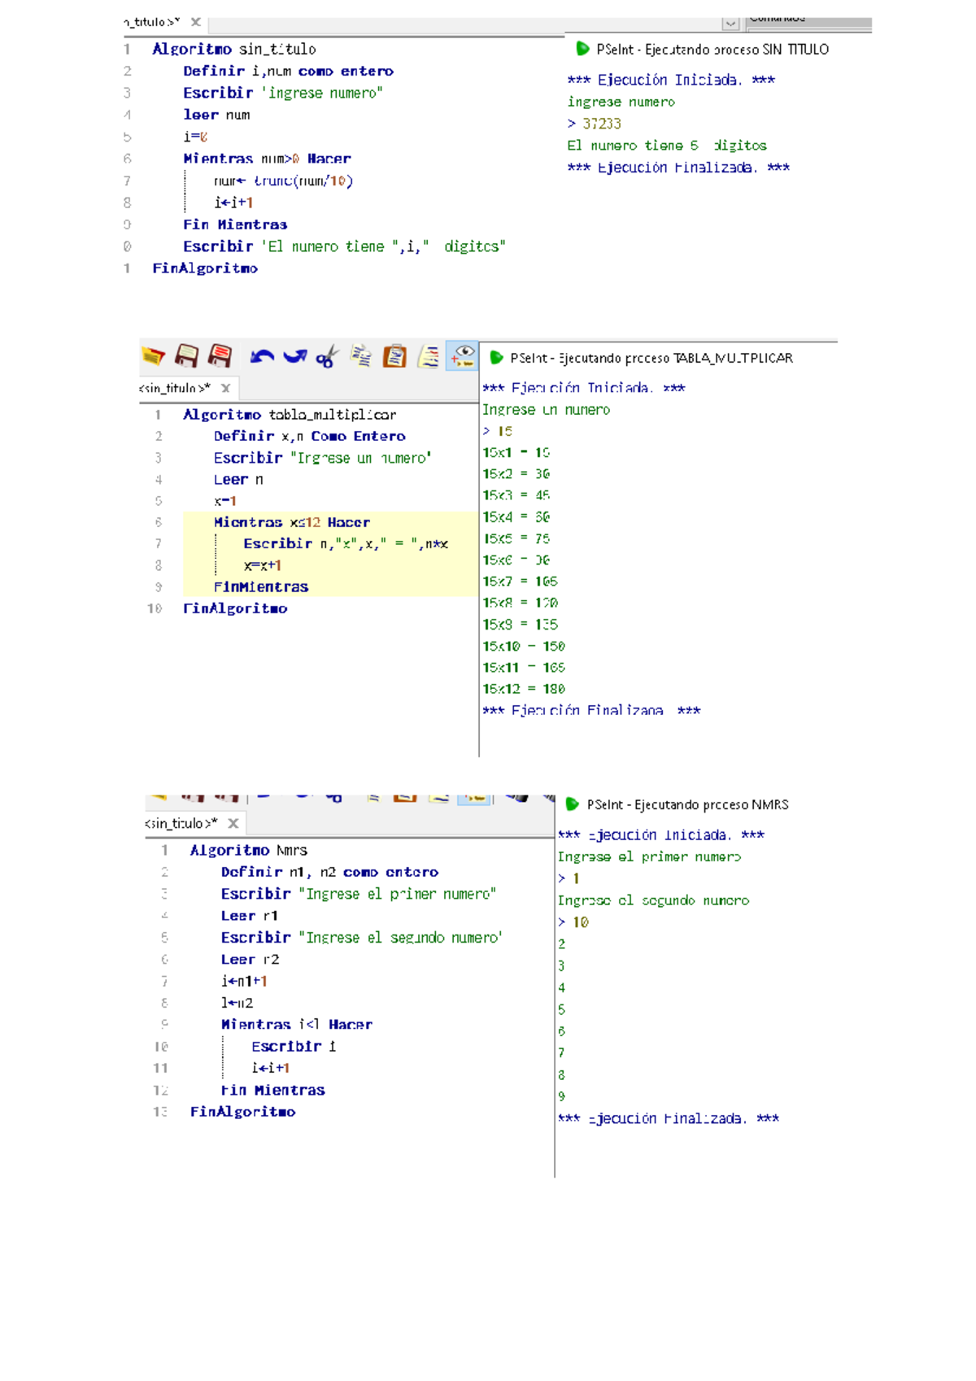The image size is (976, 1381).
Task: Click green run icon of NMRS window
Action: pos(572,804)
